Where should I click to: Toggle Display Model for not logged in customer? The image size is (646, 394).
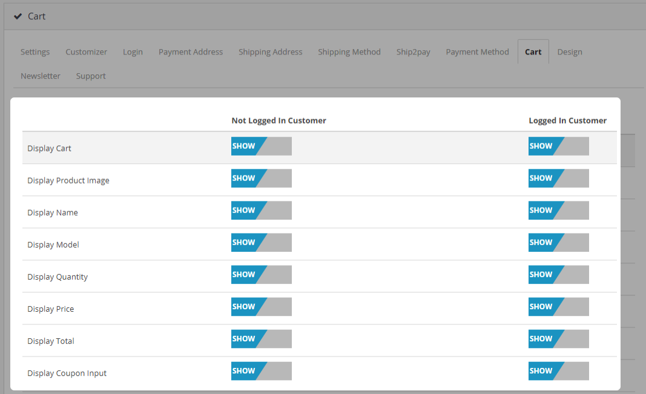[261, 242]
